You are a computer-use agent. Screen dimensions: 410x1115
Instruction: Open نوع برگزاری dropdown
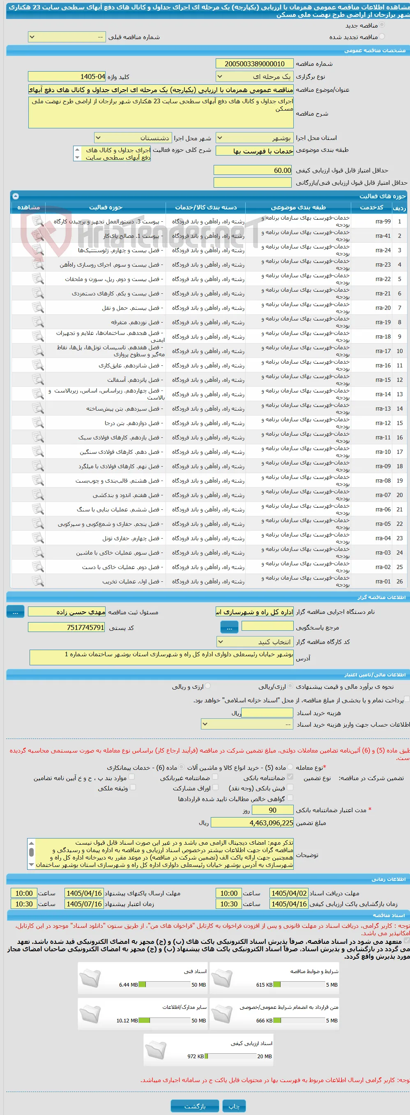pyautogui.click(x=254, y=77)
